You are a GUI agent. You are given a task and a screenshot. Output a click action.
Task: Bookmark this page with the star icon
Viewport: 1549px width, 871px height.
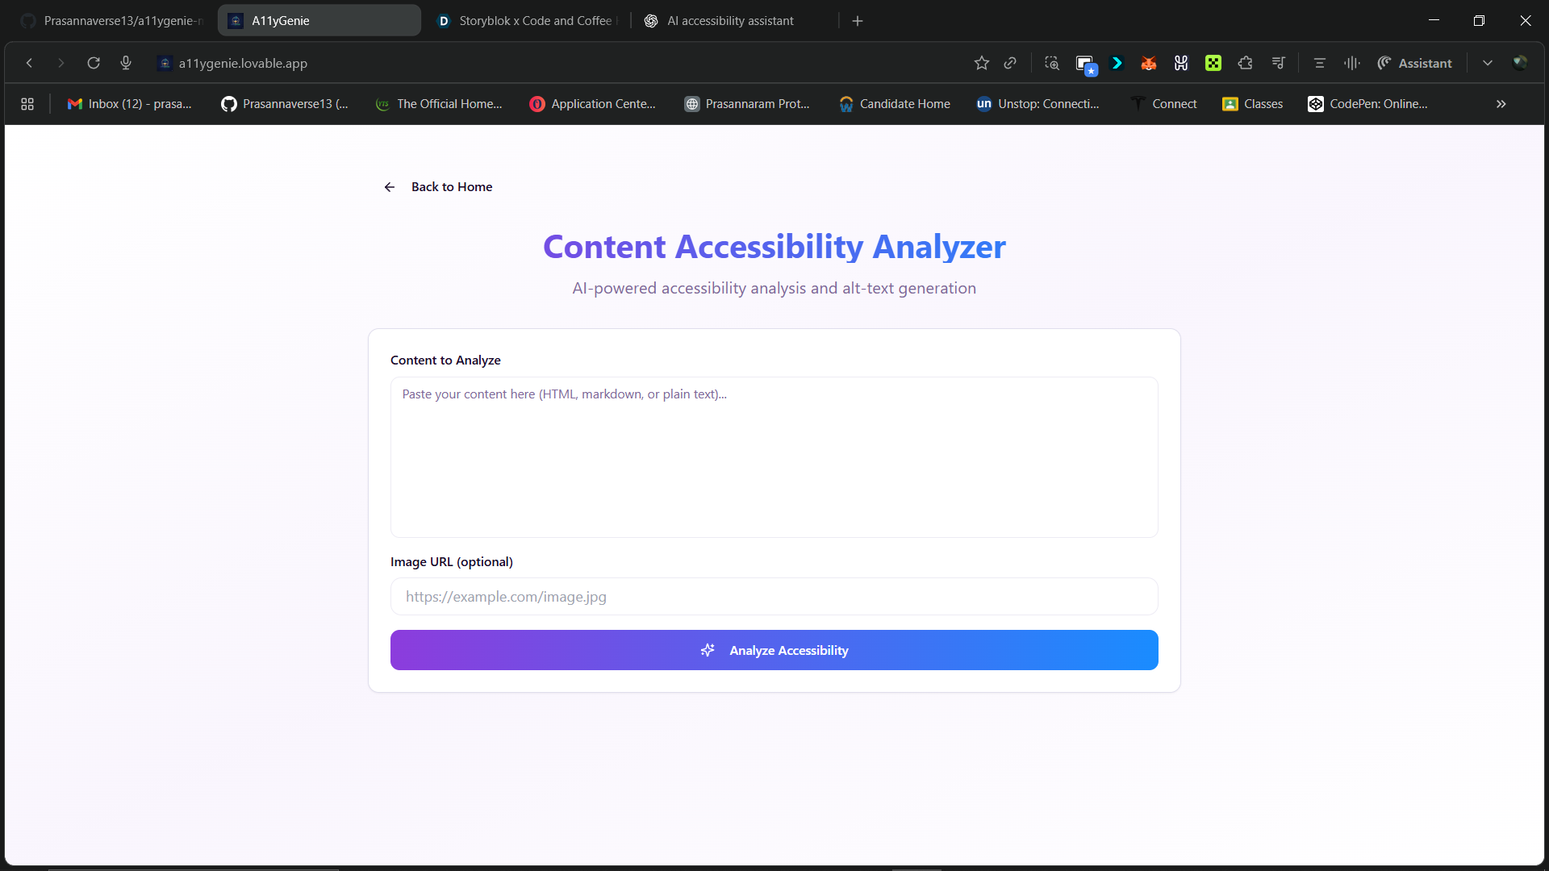(981, 63)
